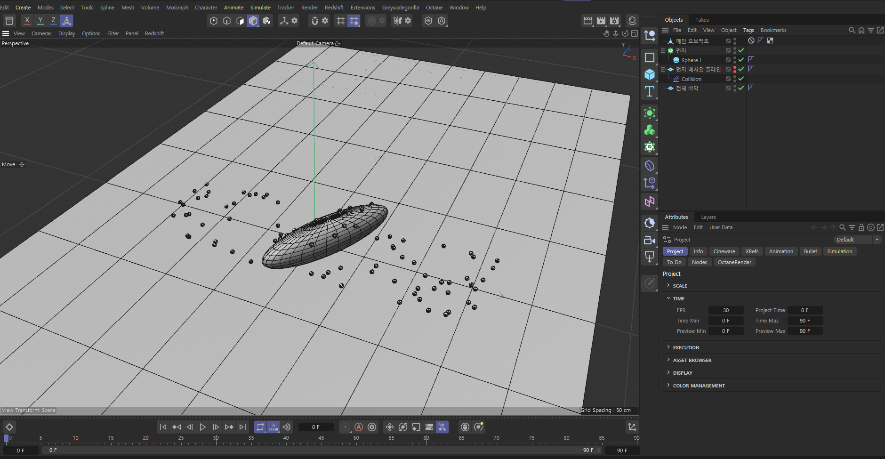Click the Move tool icon in sidebar

pyautogui.click(x=650, y=36)
